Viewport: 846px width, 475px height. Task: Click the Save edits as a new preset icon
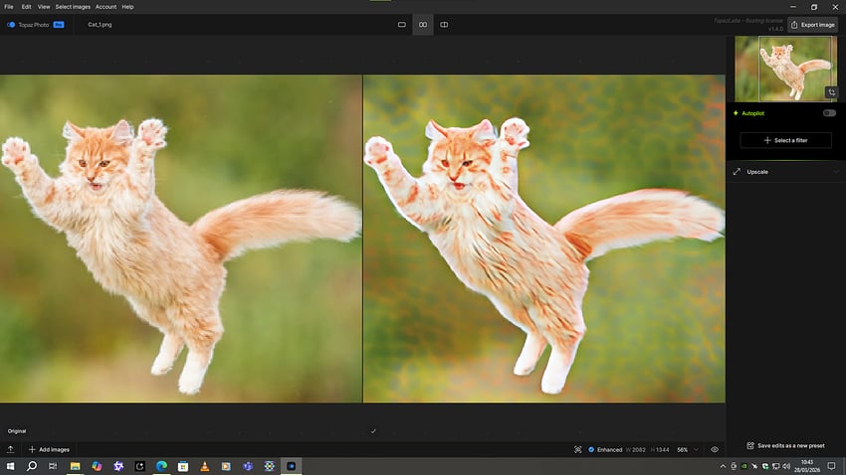coord(750,446)
